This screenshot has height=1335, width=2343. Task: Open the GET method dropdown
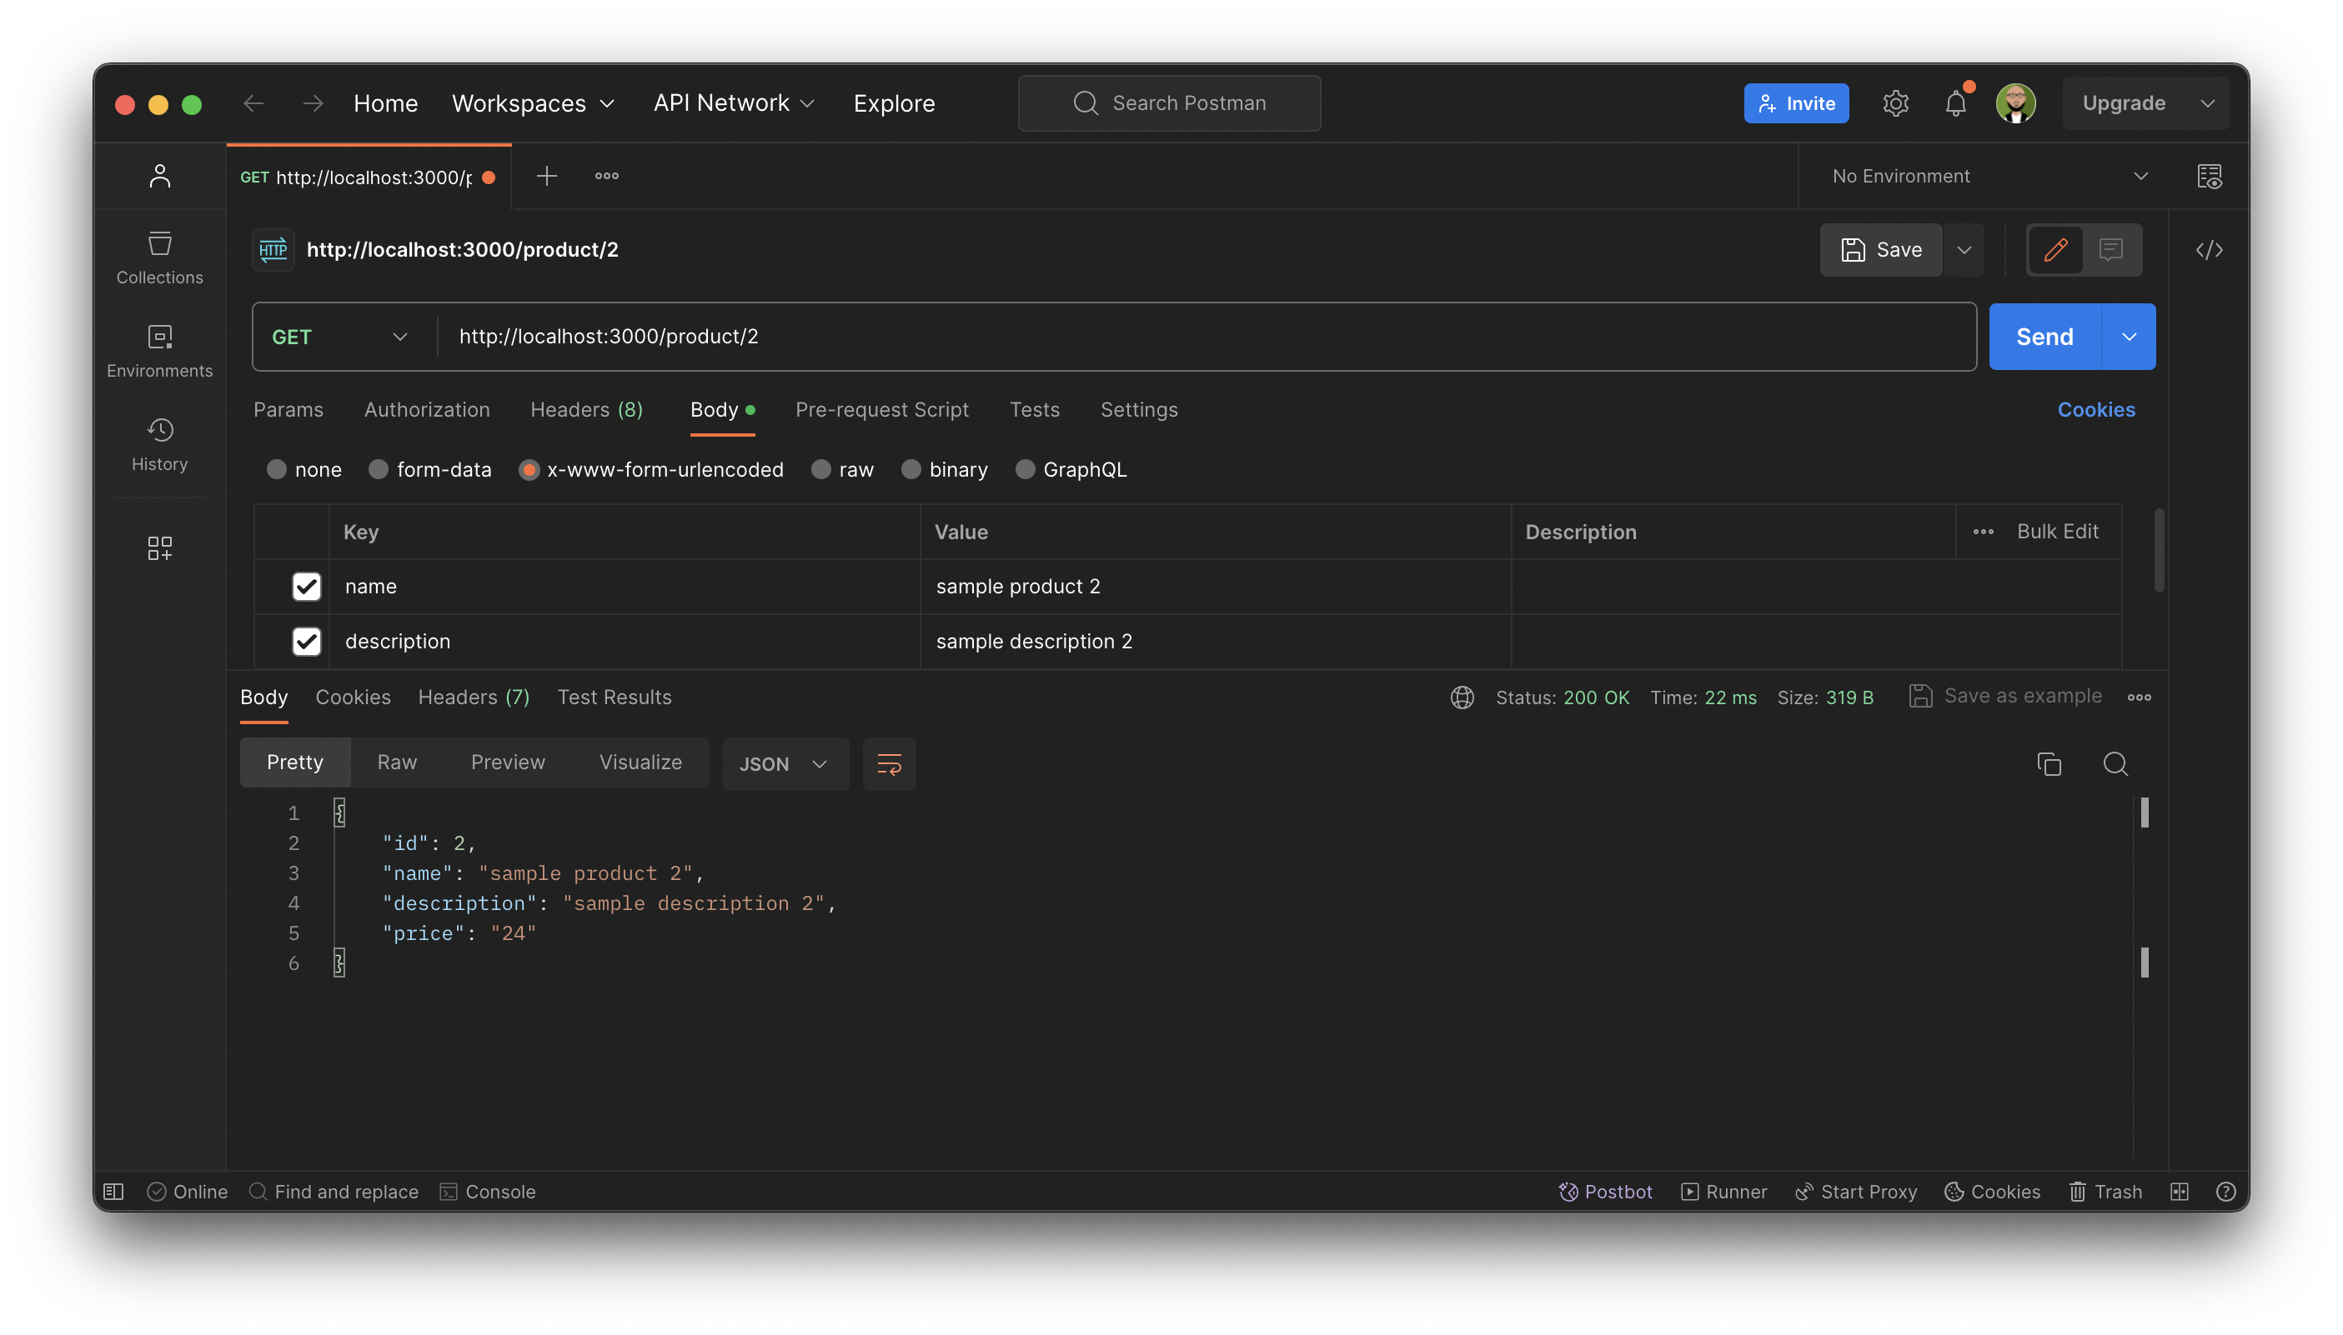point(339,336)
